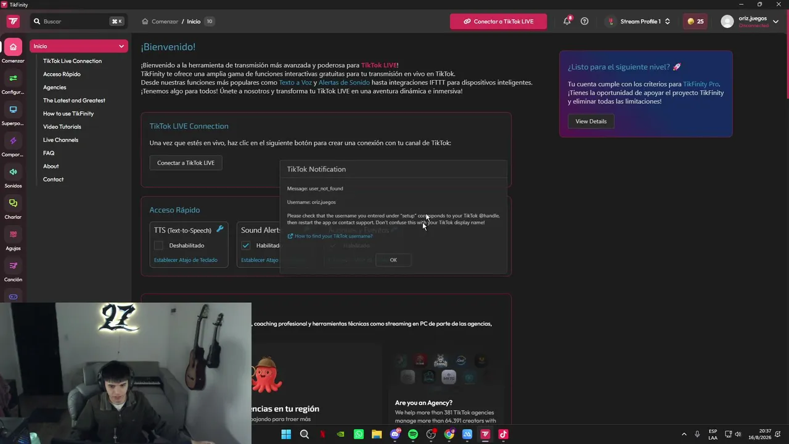Open TikTok from the taskbar
Viewport: 789px width, 444px height.
[x=503, y=434]
